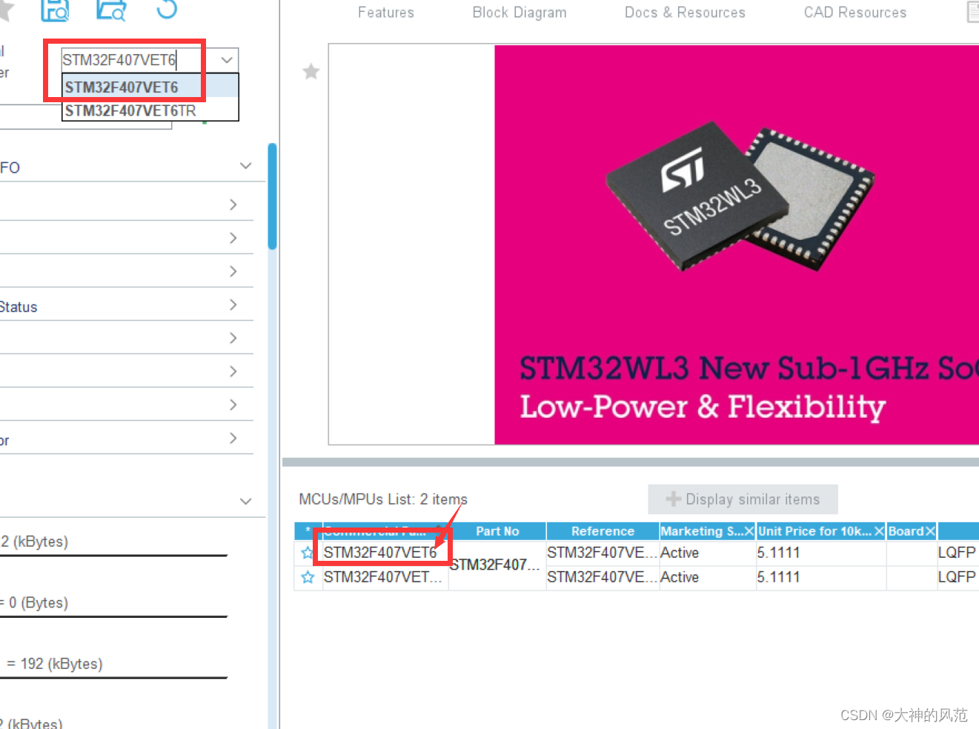979x729 pixels.
Task: Click the LQFP package cell in first row
Action: coord(957,553)
